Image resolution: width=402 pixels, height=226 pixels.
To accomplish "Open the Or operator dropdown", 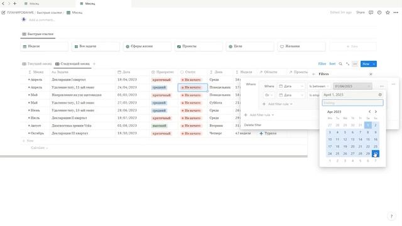I will [x=269, y=95].
